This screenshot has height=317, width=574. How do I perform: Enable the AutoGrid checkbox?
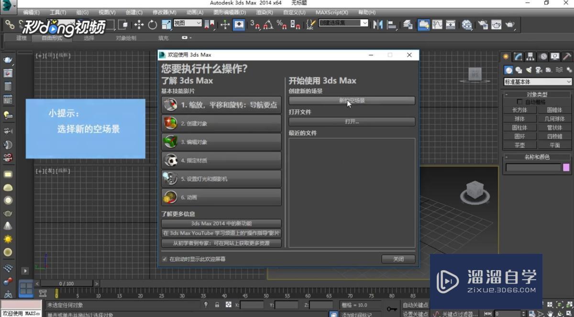point(520,101)
